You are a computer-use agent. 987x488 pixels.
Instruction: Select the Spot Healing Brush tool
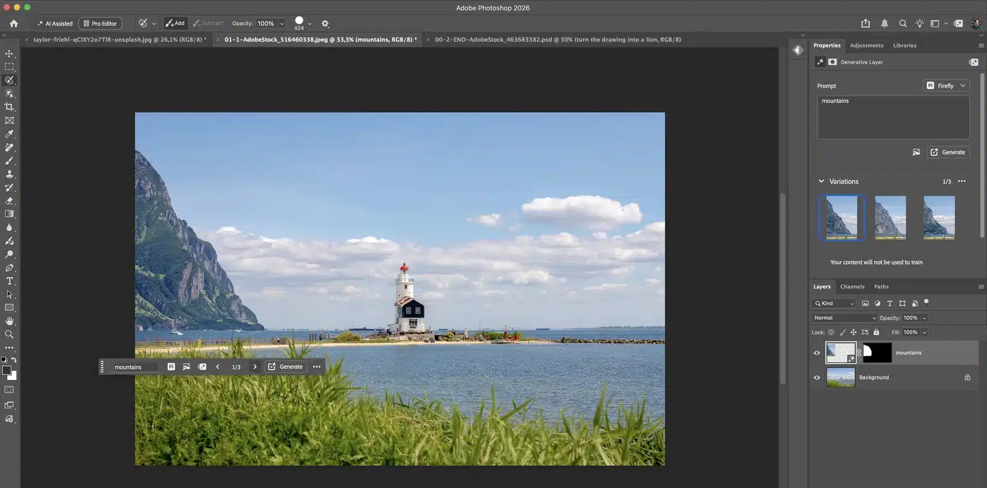[x=9, y=147]
